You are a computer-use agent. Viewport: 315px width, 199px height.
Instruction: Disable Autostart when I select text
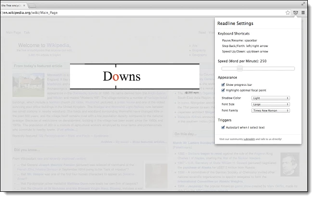pyautogui.click(x=223, y=127)
